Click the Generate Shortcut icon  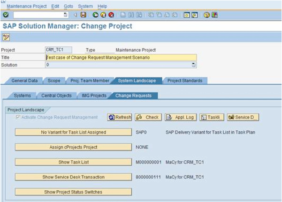[194, 15]
